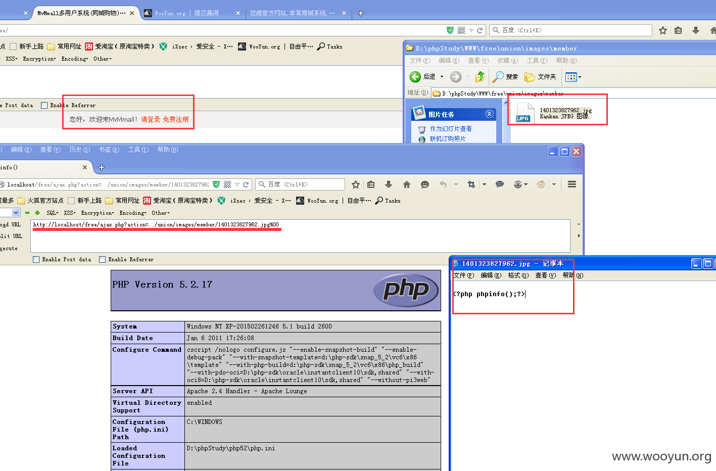
Task: Open the 历史 menu in the phpinfo browser
Action: coord(80,150)
